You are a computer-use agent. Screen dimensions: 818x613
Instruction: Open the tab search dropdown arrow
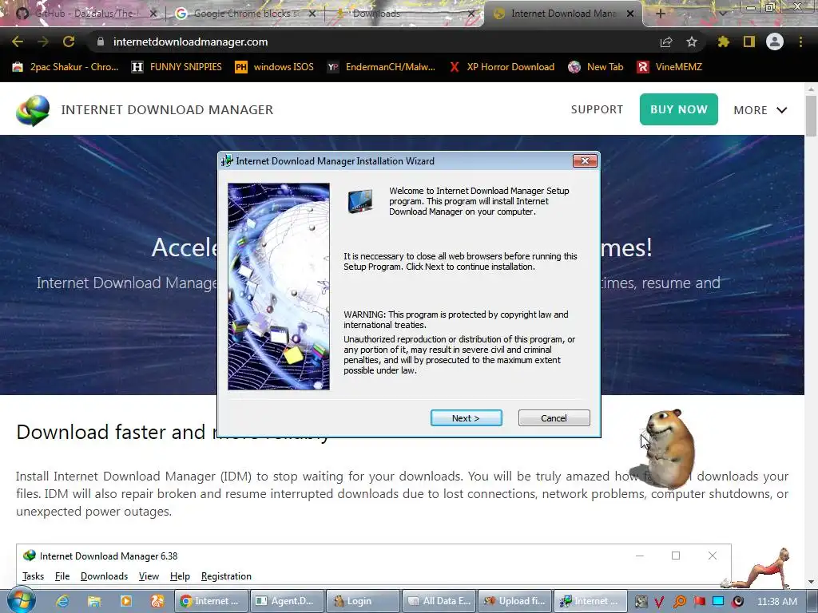722,14
